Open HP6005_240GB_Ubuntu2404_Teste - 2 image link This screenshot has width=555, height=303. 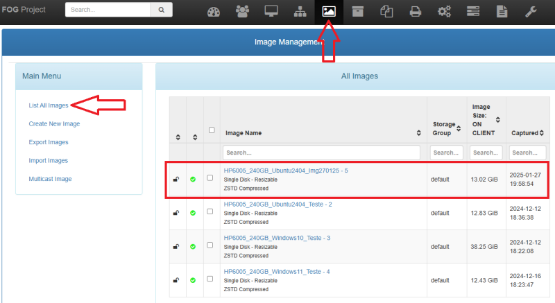coord(278,205)
